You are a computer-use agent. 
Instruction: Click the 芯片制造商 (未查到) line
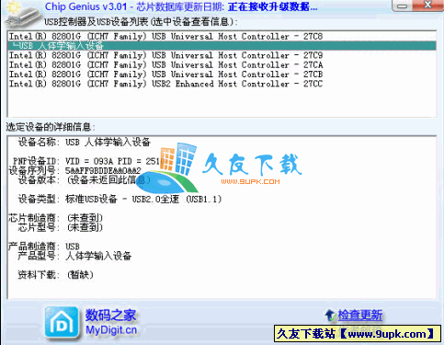[x=55, y=218]
